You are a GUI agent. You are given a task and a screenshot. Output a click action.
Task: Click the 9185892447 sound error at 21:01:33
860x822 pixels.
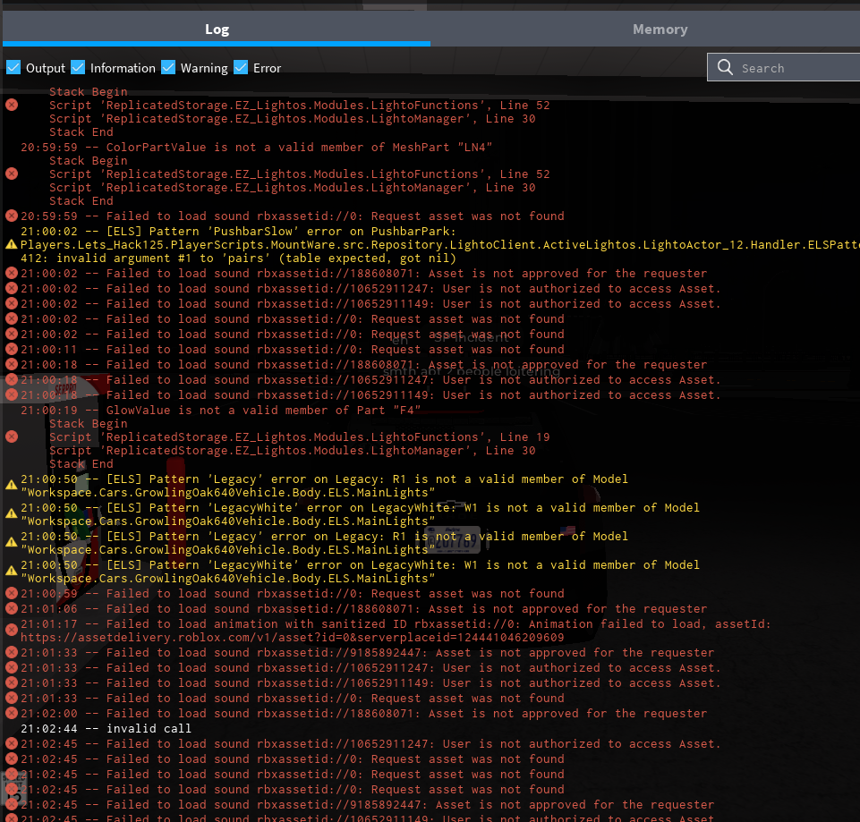point(367,652)
